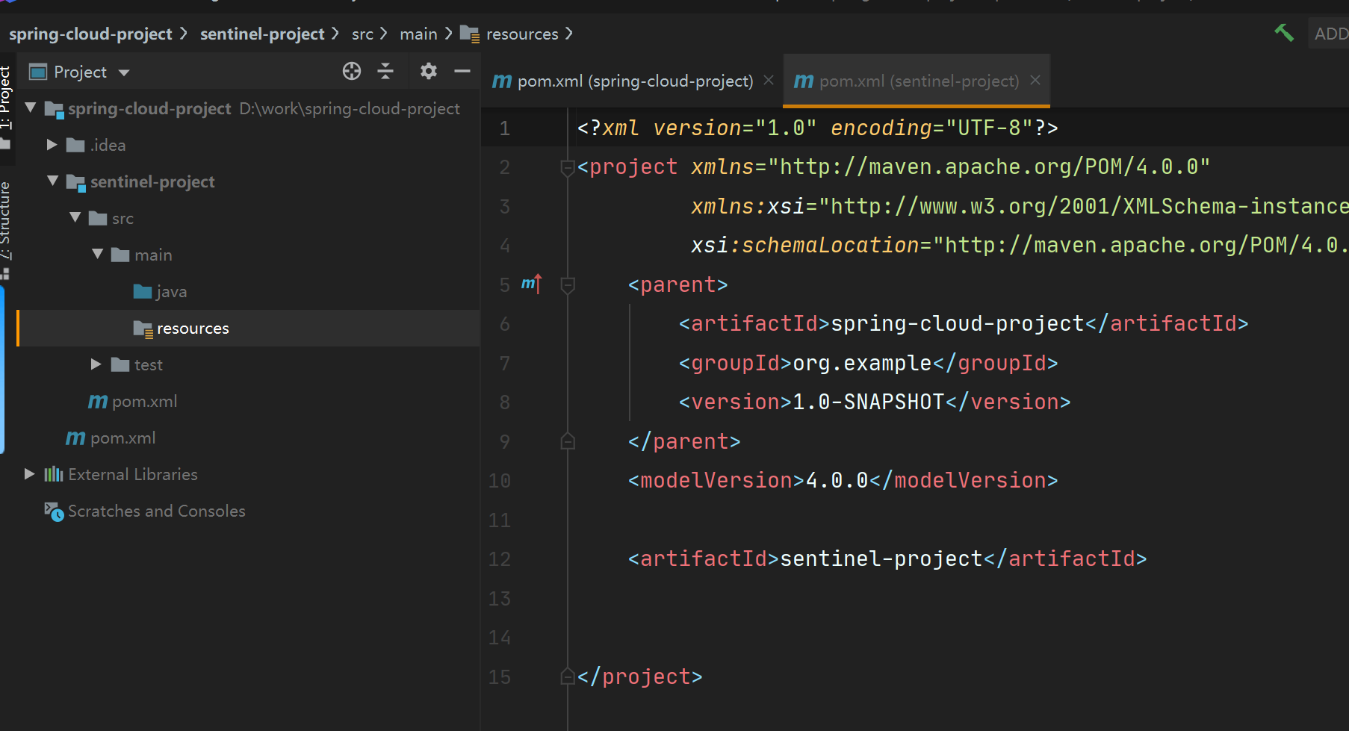Image resolution: width=1349 pixels, height=731 pixels.
Task: Expand the test folder
Action: [x=96, y=364]
